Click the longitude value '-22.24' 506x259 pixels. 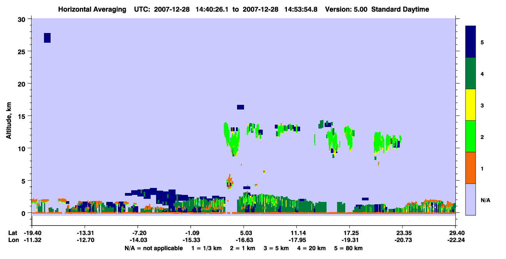[456, 240]
